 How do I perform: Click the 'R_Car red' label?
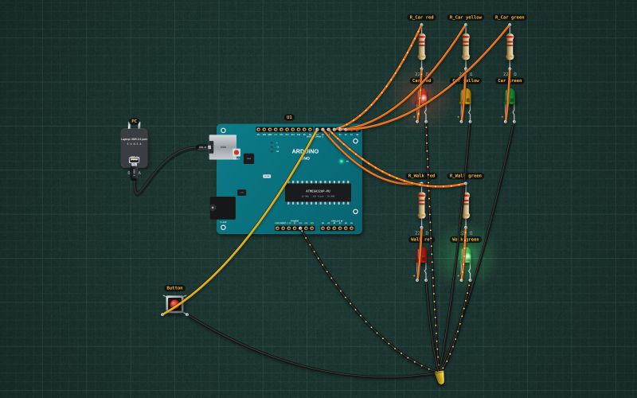(x=421, y=18)
